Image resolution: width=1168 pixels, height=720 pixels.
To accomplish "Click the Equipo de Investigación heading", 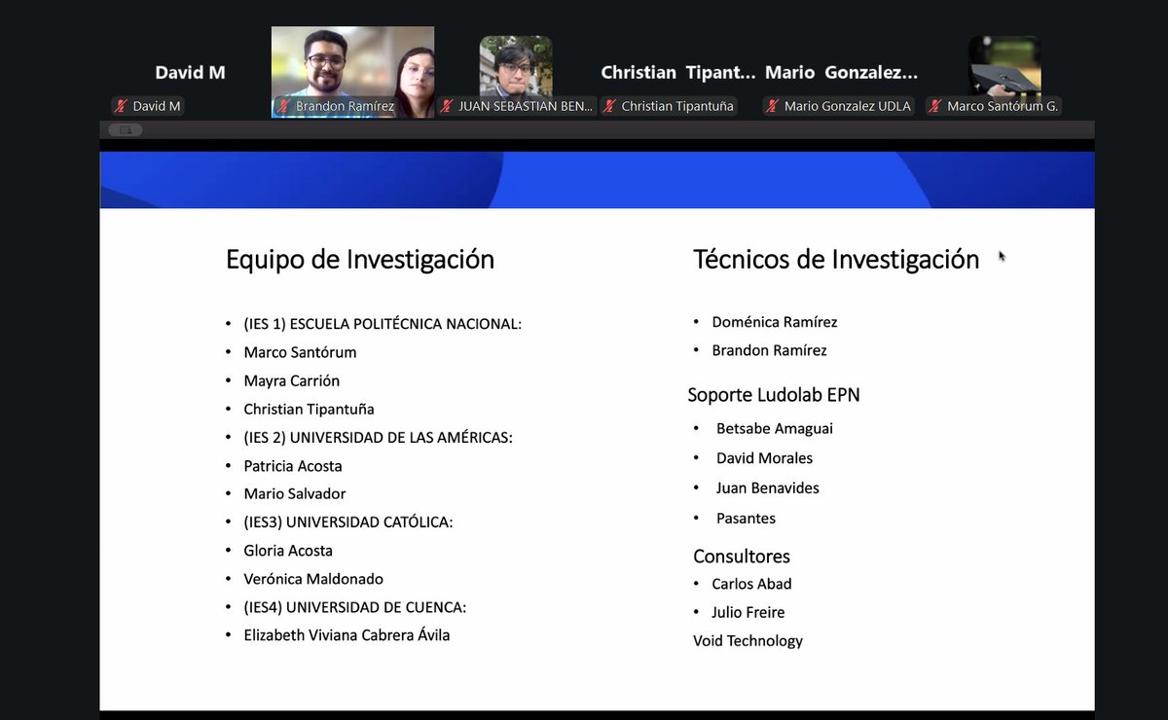I will coord(360,260).
